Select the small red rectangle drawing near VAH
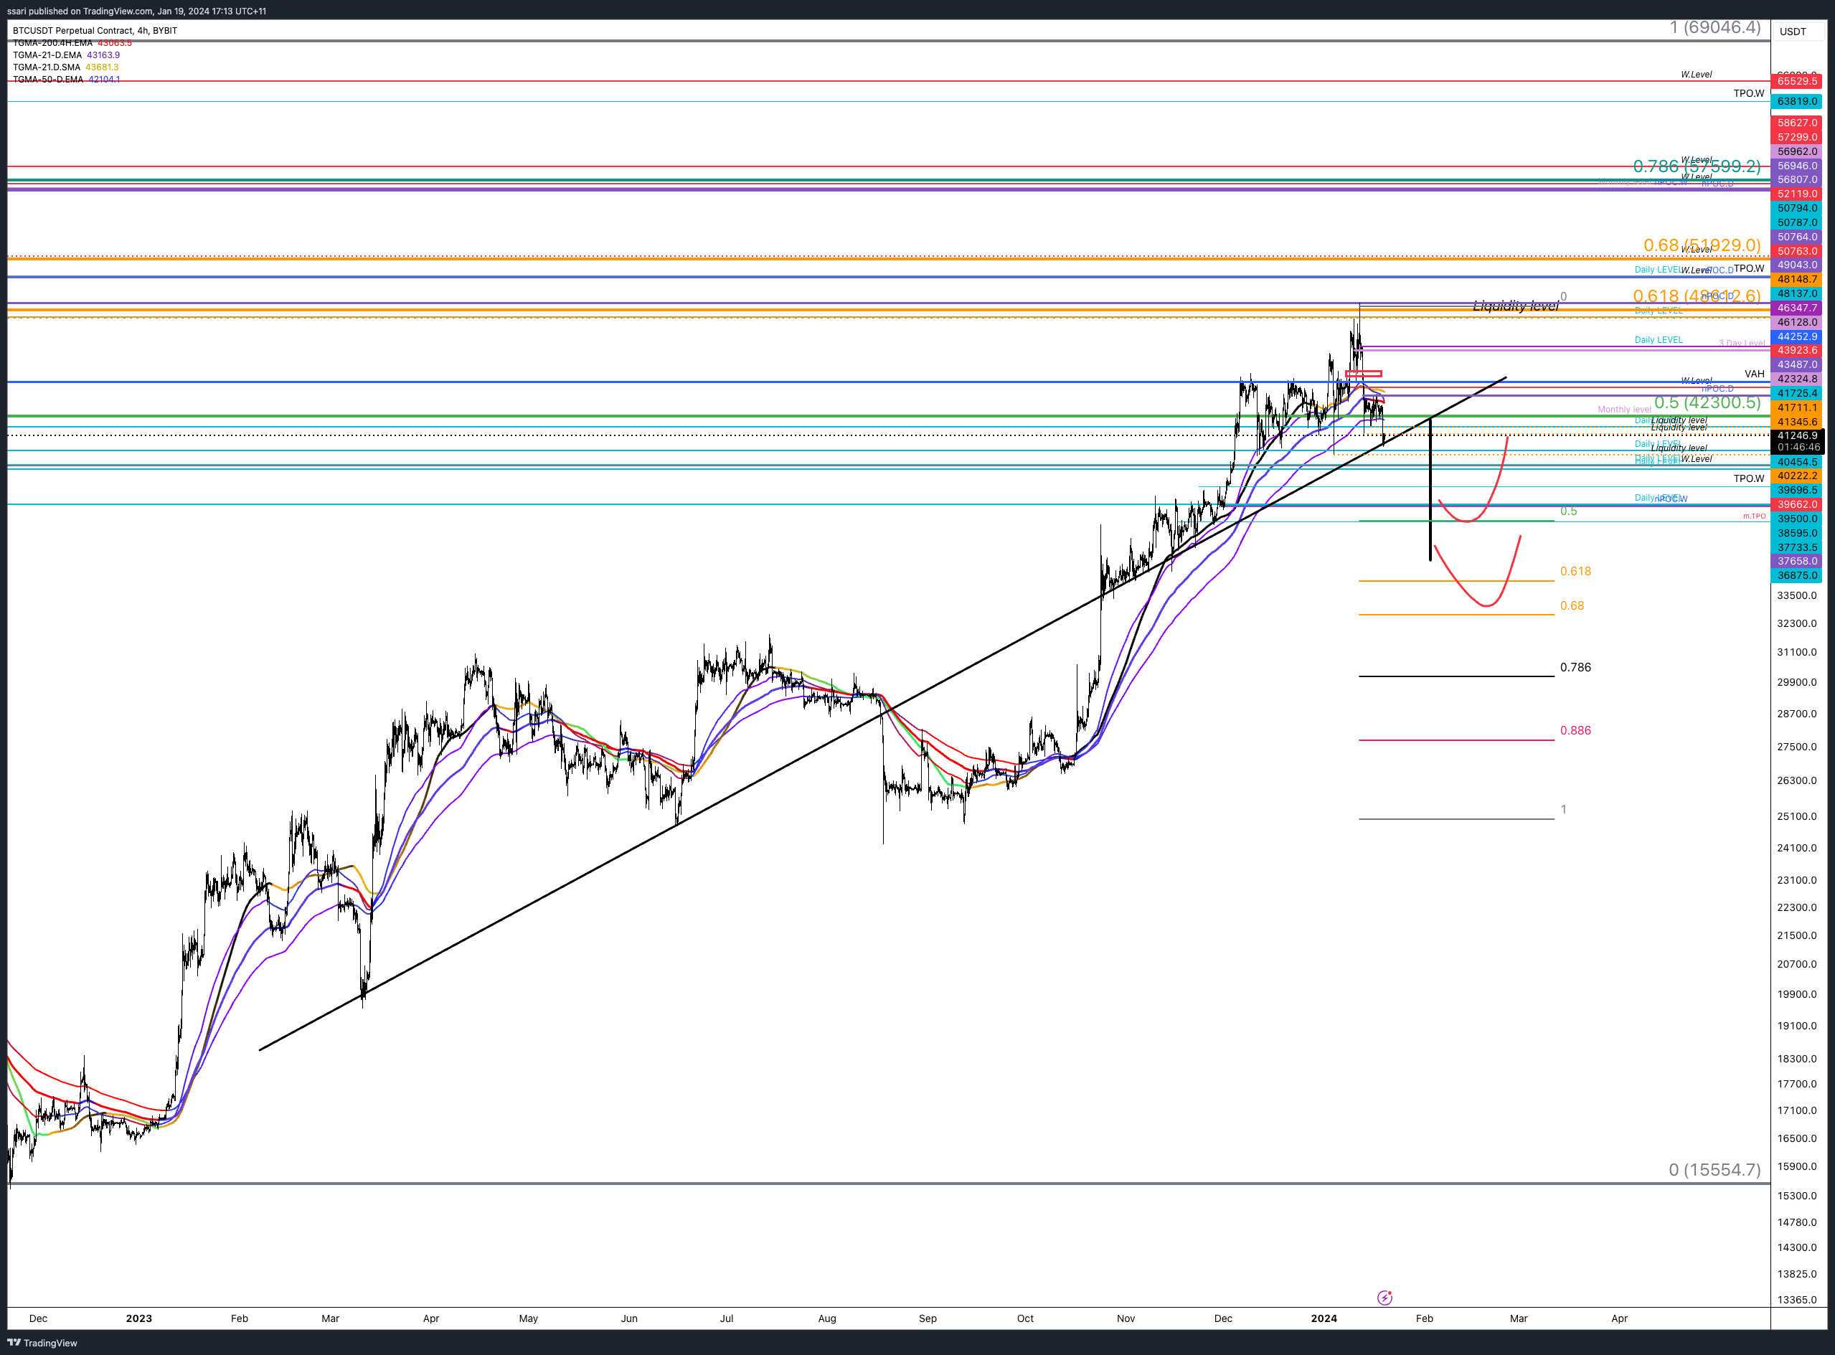 [x=1363, y=374]
